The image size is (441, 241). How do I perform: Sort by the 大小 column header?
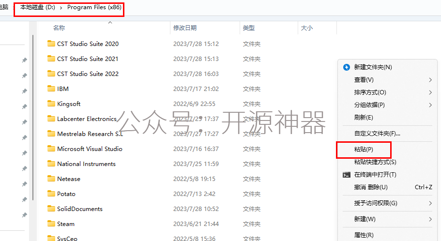tap(306, 28)
